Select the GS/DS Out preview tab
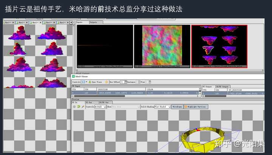Screen dimensions: 272x155 point(106,103)
